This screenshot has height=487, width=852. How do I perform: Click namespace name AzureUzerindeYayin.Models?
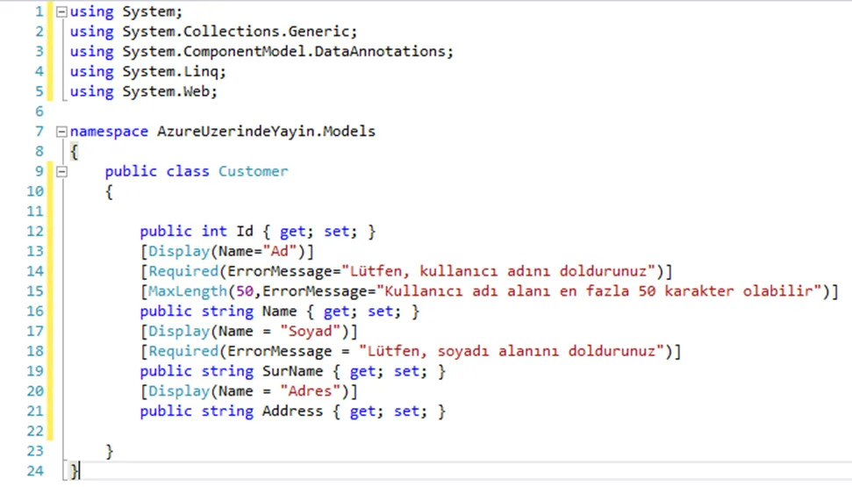(x=266, y=132)
